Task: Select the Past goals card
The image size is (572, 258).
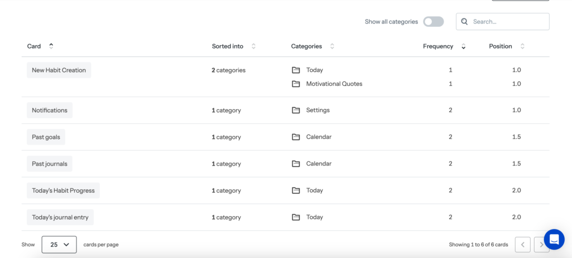Action: point(46,137)
